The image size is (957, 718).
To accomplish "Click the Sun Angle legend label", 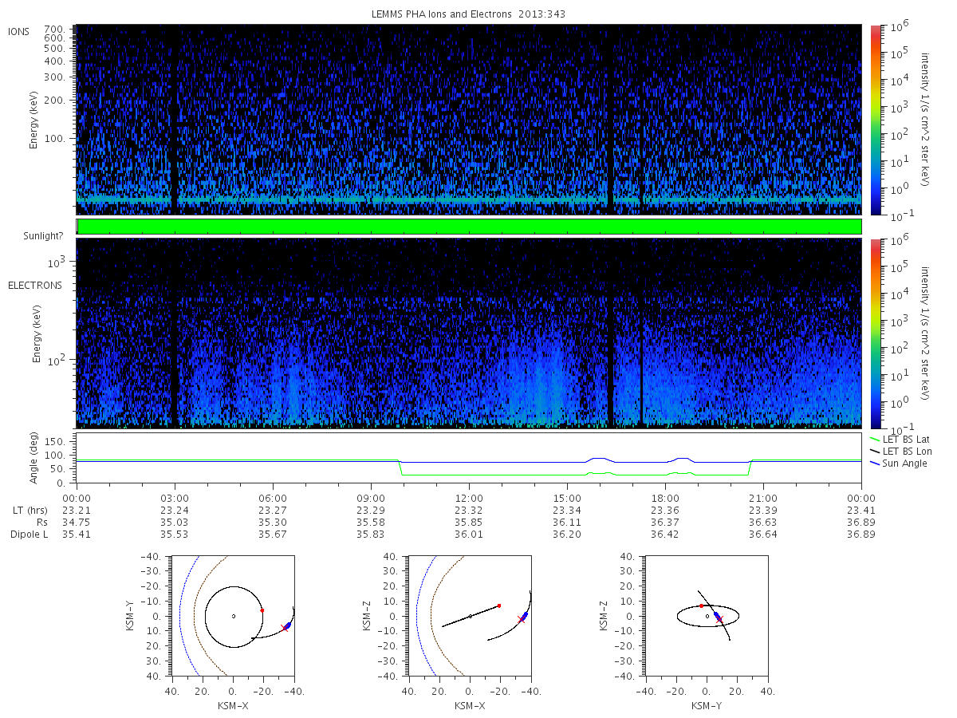I will point(906,464).
